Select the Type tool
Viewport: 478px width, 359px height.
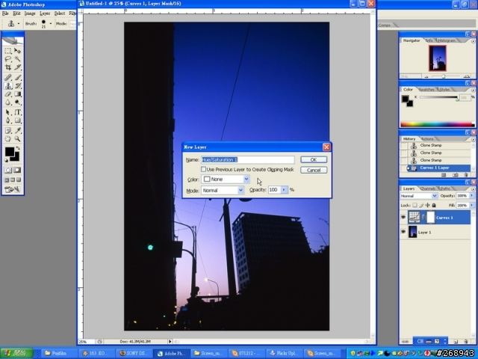coord(17,112)
